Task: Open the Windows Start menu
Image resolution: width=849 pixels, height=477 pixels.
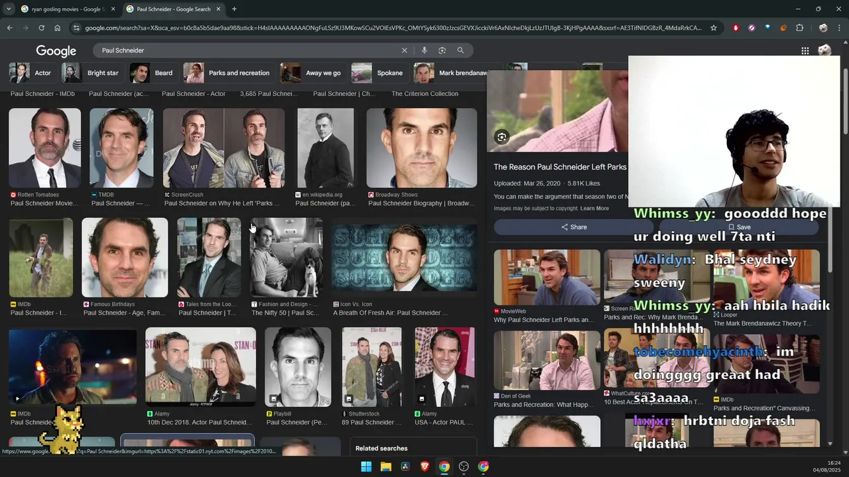Action: tap(366, 466)
